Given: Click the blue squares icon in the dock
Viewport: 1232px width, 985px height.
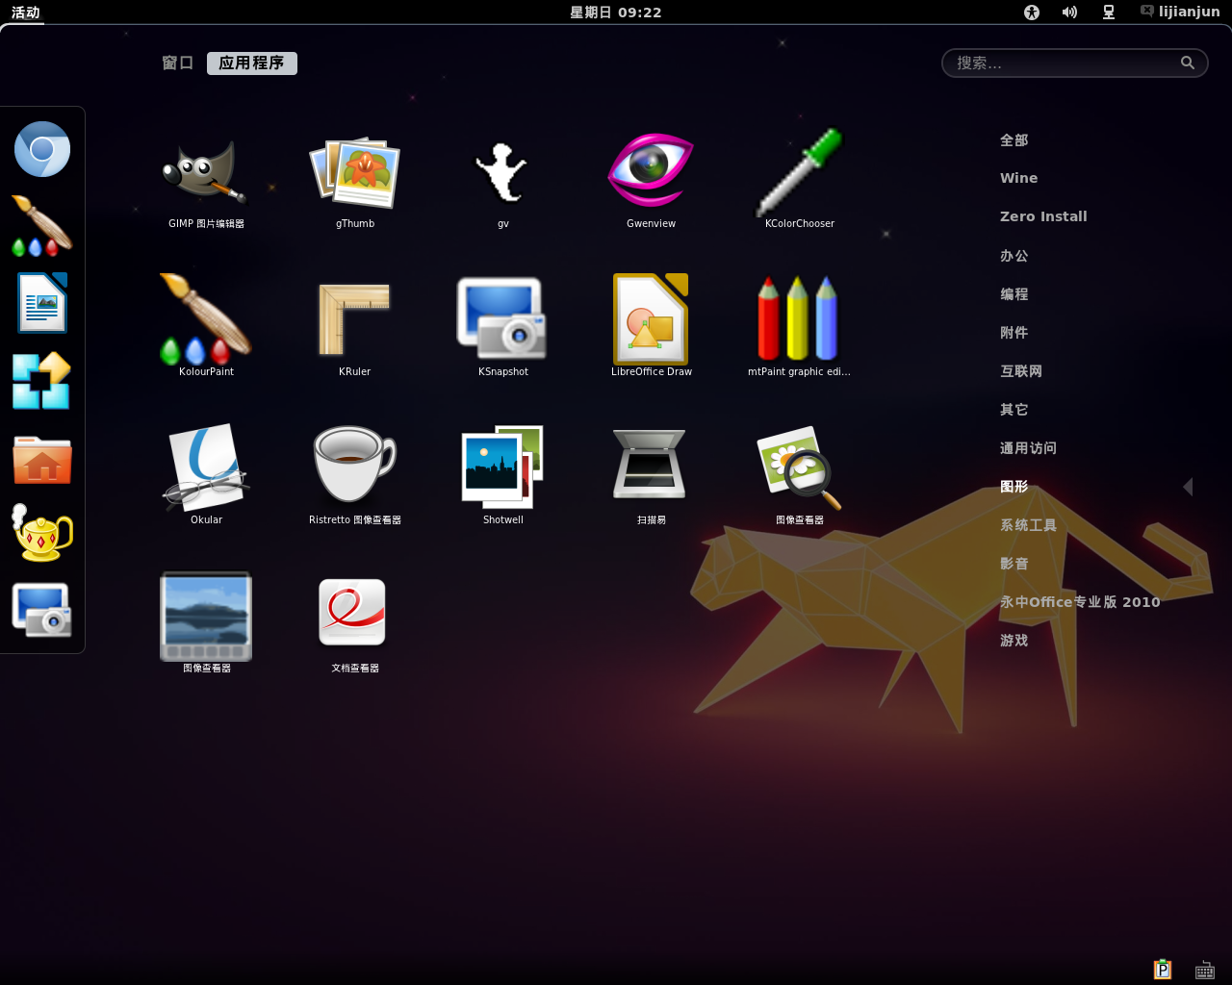Looking at the screenshot, I should [x=41, y=381].
